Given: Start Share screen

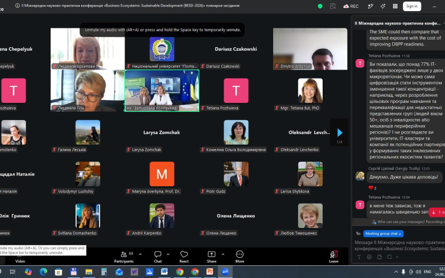Looking at the screenshot, I should point(211,257).
